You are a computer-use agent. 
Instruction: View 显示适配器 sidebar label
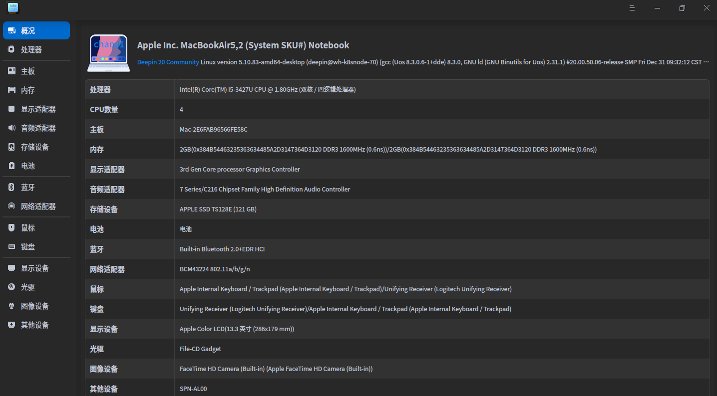click(38, 109)
